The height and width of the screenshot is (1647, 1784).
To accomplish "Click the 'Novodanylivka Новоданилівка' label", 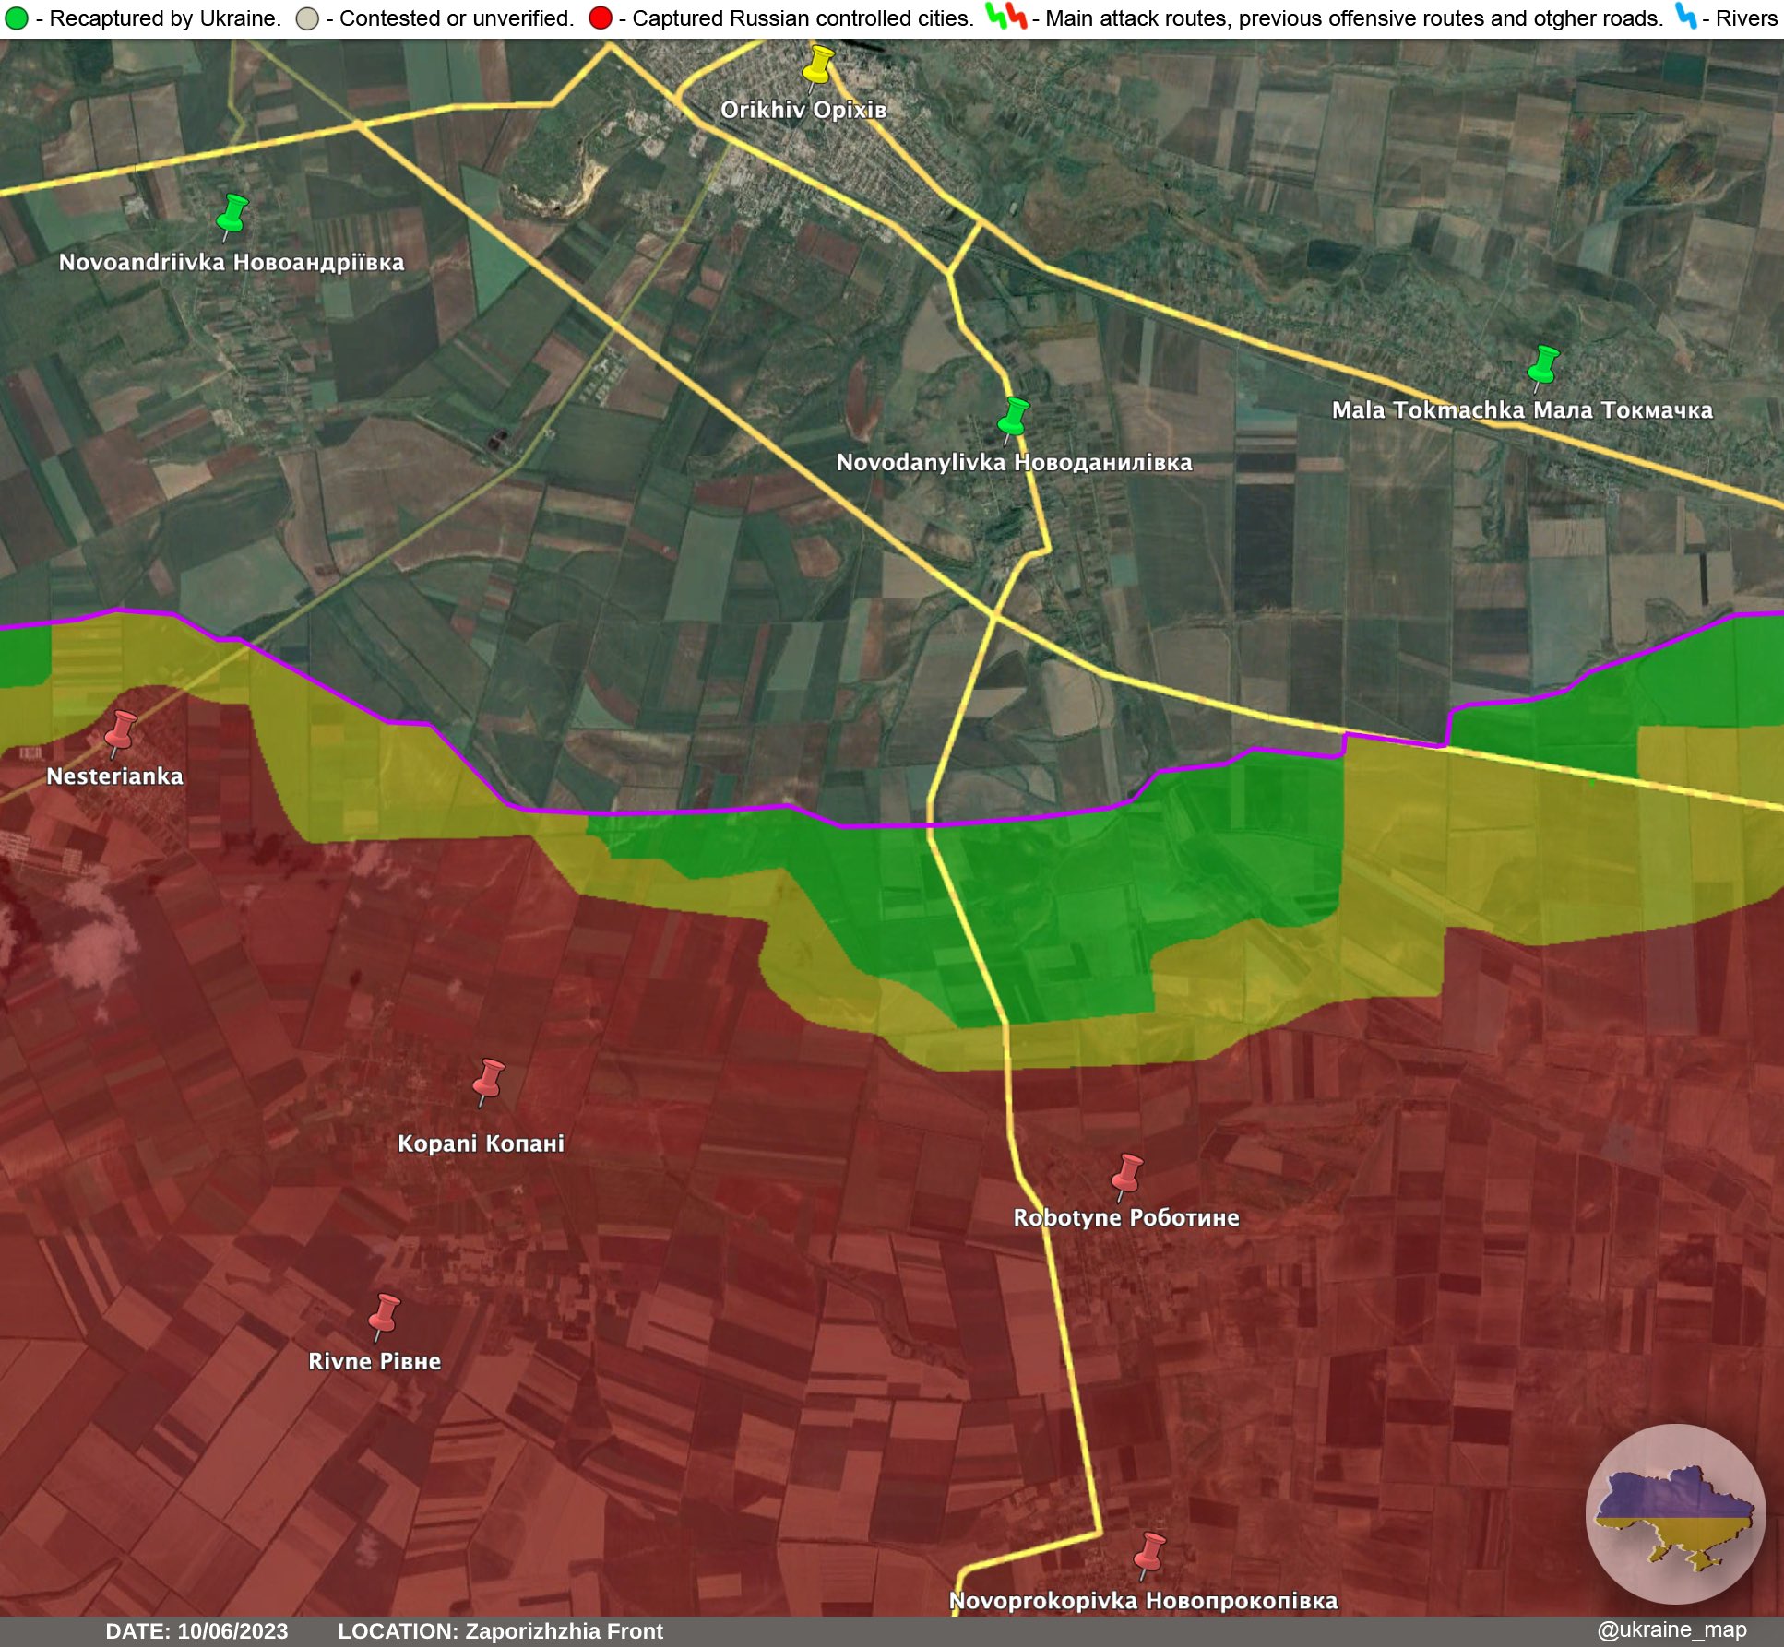I will [x=1015, y=462].
